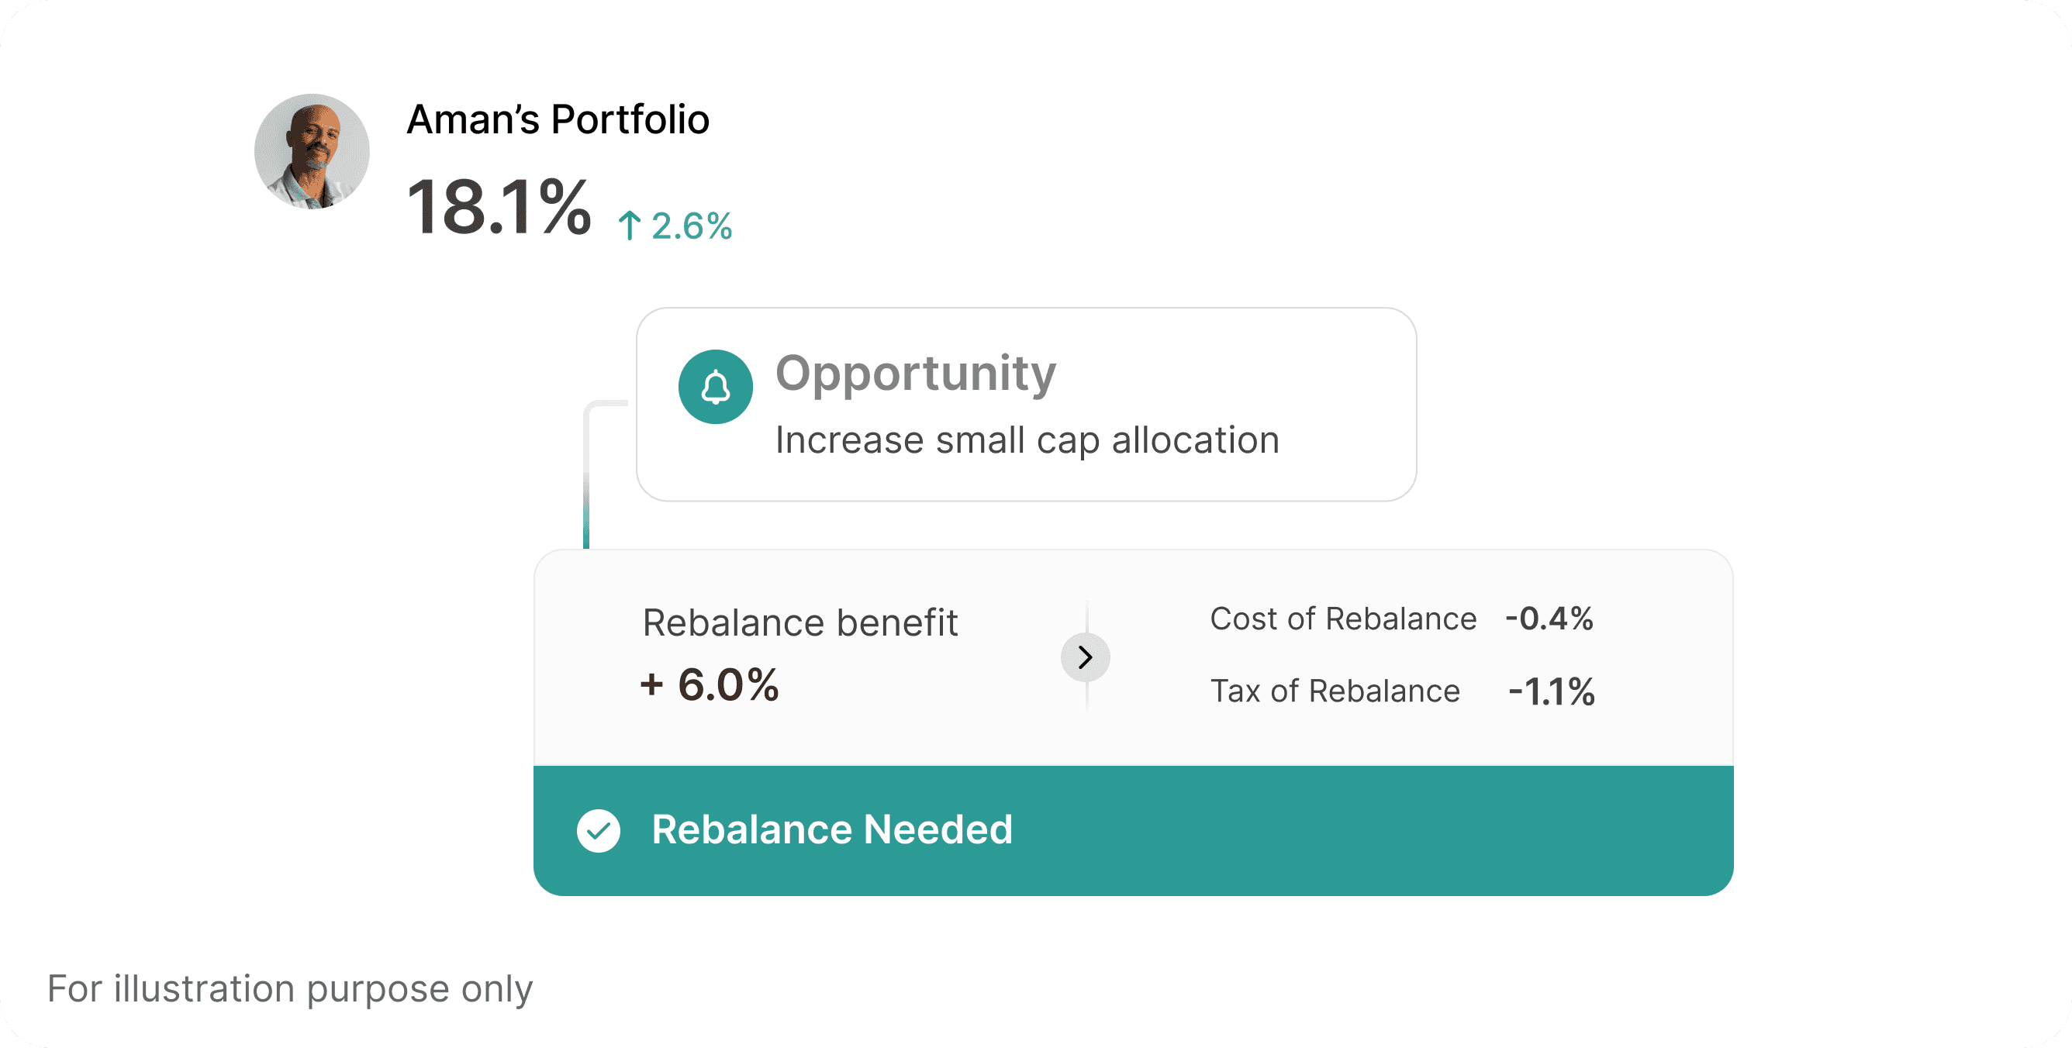Image resolution: width=2072 pixels, height=1048 pixels.
Task: Select the Cost of Rebalance label
Action: click(1342, 619)
